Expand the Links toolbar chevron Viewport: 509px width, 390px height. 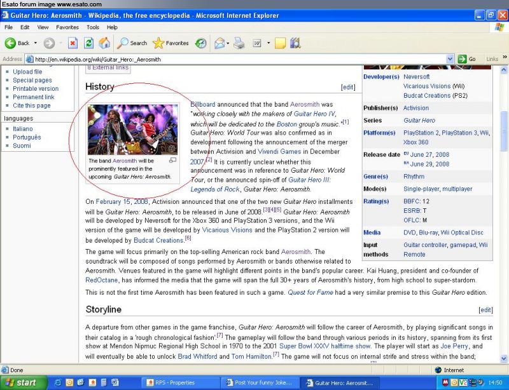[505, 57]
